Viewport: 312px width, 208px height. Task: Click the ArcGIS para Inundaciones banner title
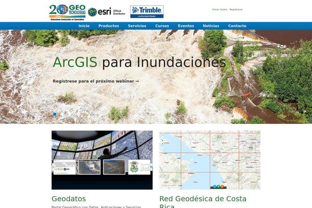pos(139,62)
